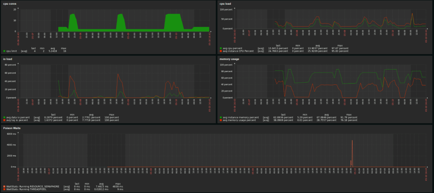Click the THREADPOOL legend color swatch
Screen dimensions: 434x193
point(4,189)
